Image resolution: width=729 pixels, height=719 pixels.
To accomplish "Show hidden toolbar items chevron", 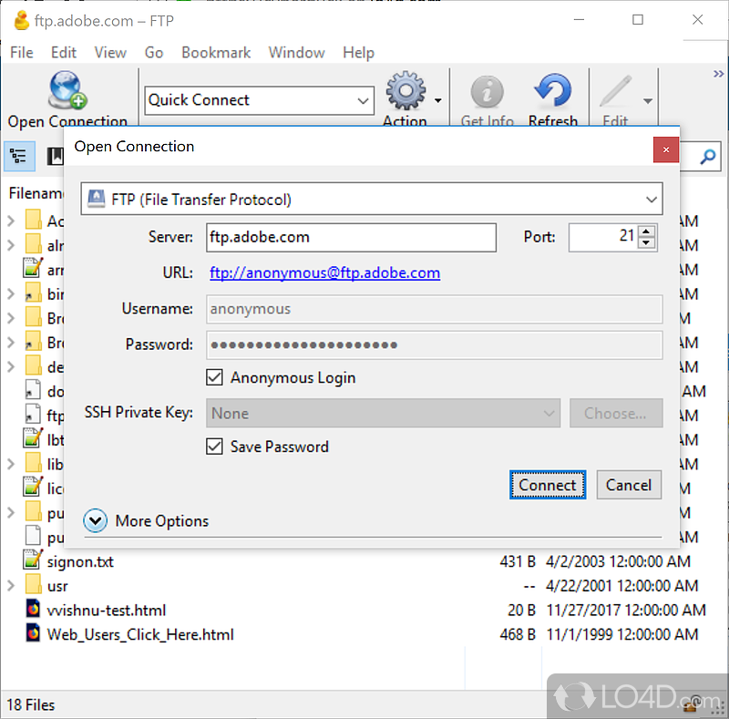I will click(x=718, y=74).
